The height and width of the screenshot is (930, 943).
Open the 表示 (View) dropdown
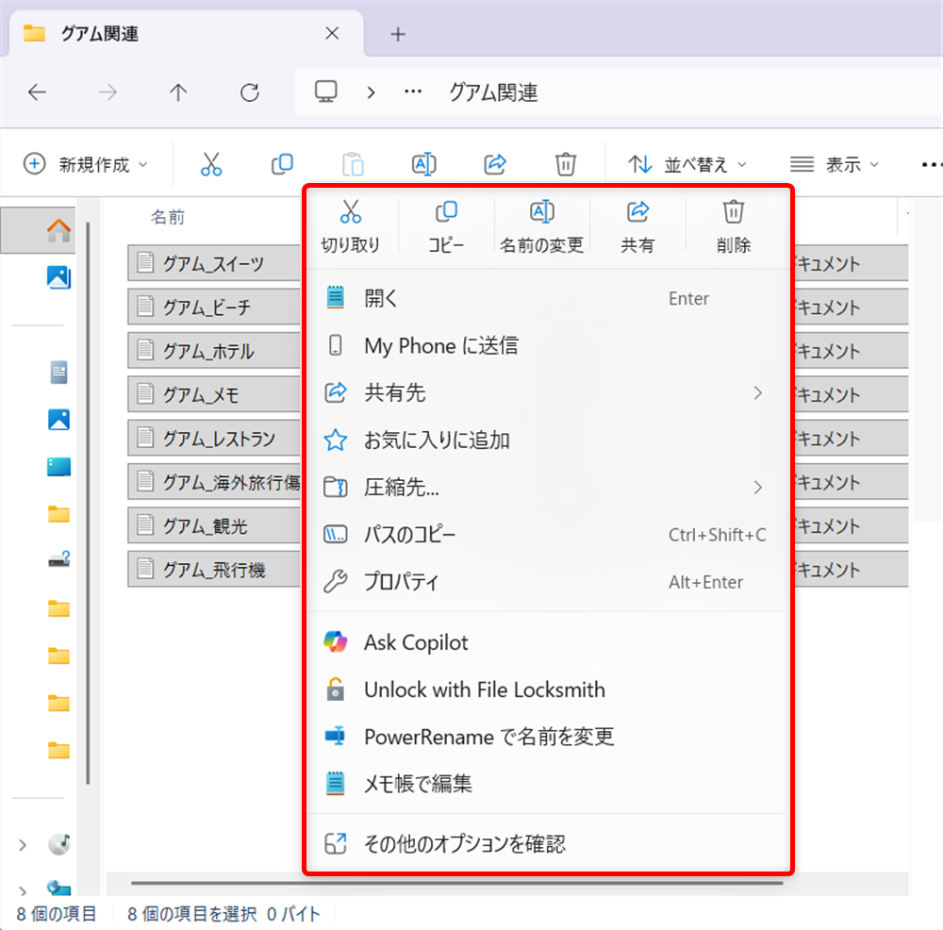[834, 163]
